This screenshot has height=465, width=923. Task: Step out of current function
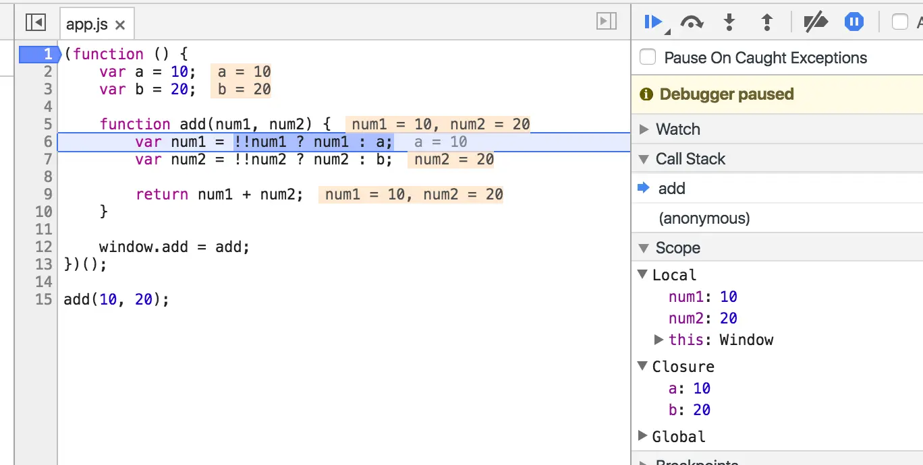pyautogui.click(x=767, y=23)
